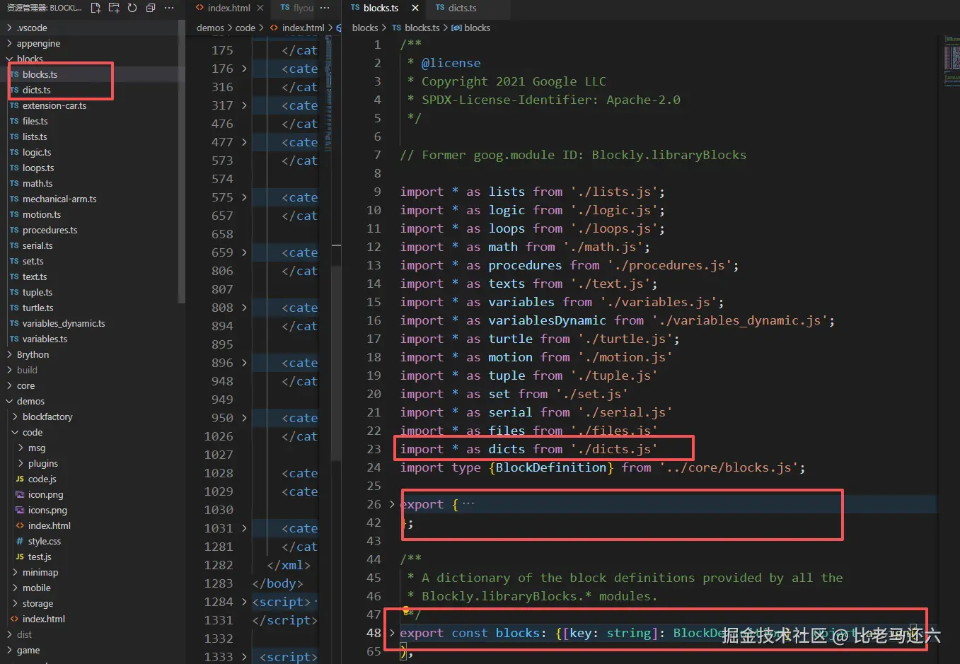Expand the .vscode folder

tap(32, 28)
